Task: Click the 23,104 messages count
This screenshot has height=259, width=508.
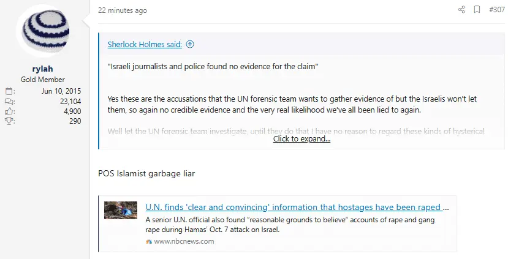Action: [x=69, y=102]
